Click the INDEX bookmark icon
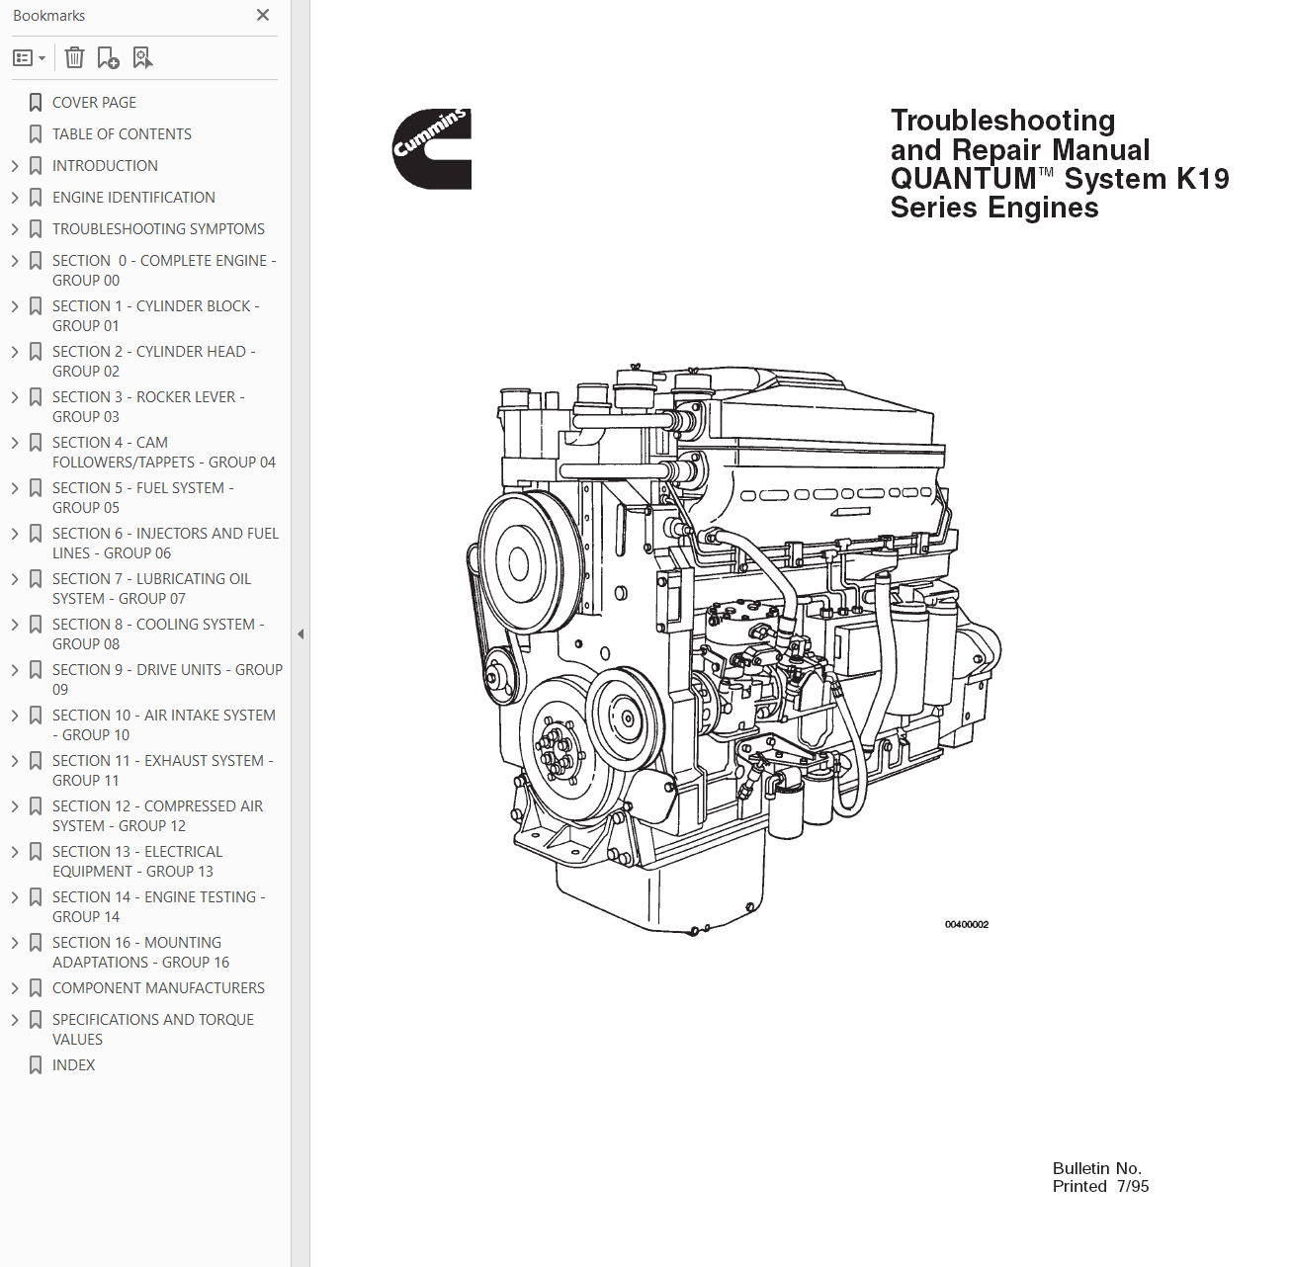This screenshot has height=1267, width=1292. coord(36,1065)
